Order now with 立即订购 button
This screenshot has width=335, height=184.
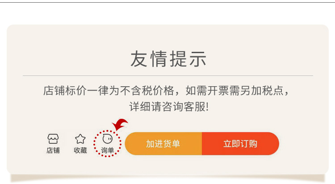tap(241, 144)
